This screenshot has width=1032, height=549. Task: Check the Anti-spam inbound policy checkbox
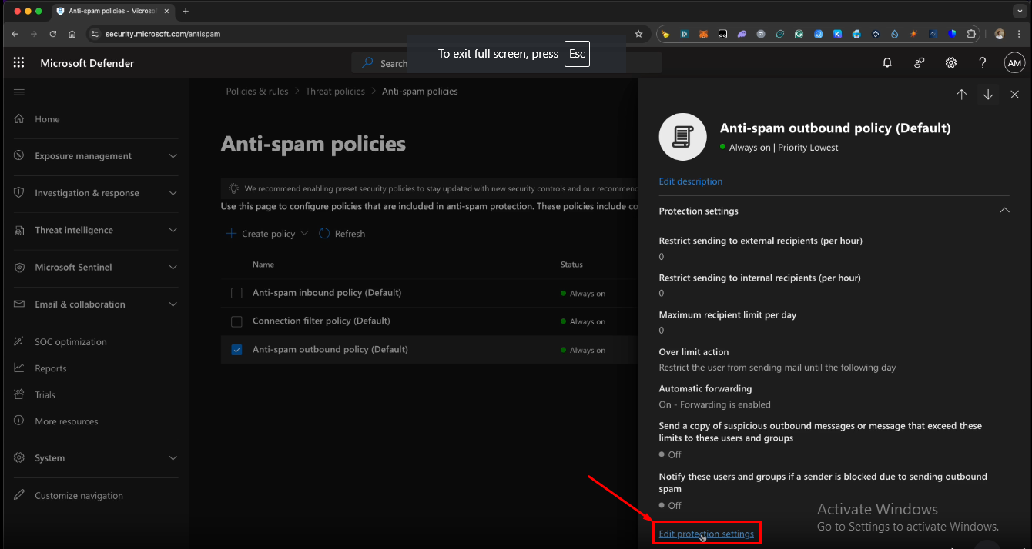(x=237, y=293)
